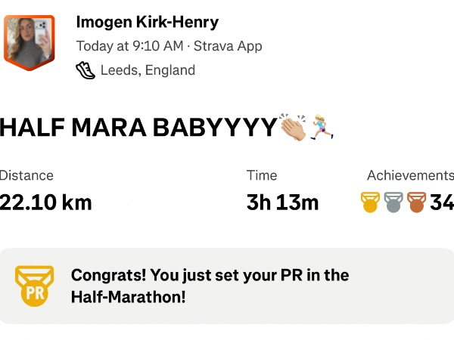Click the silver medal achievement icon
The width and height of the screenshot is (454, 340).
coord(393,202)
